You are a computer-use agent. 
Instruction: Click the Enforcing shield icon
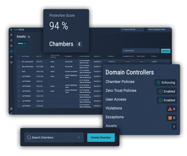[x=158, y=82]
